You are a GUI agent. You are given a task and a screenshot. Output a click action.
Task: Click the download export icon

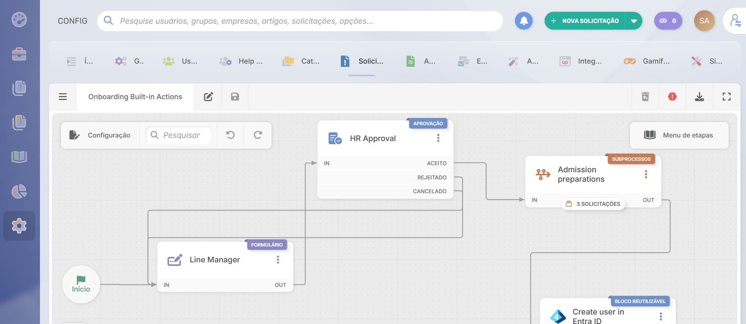point(699,96)
